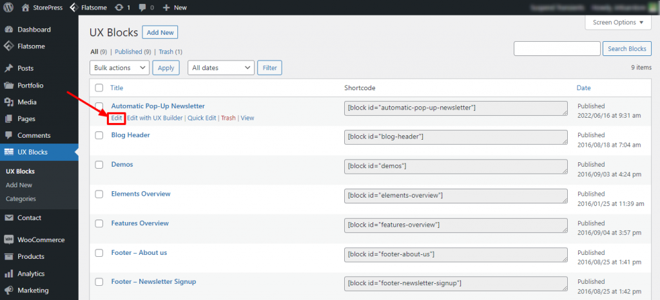Screen dimensions: 660x300
Task: Open the Categories submenu under UX Blocks
Action: click(x=21, y=199)
